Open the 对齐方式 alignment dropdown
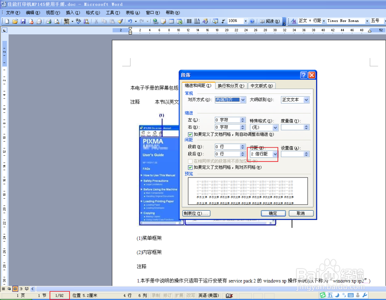The width and height of the screenshot is (386, 300). 243,100
